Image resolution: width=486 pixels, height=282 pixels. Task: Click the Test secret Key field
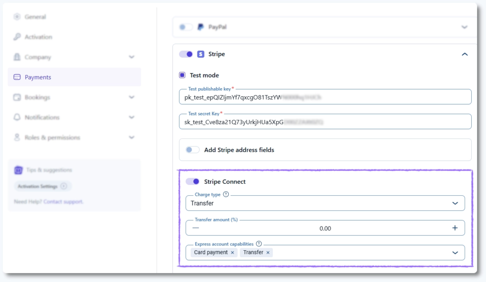point(325,122)
